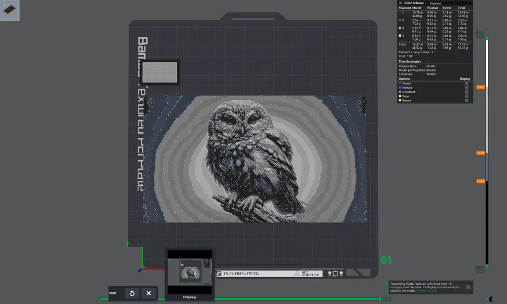Click filament 4 white color swatch
Viewport: 507px width, 304px height.
(400, 35)
